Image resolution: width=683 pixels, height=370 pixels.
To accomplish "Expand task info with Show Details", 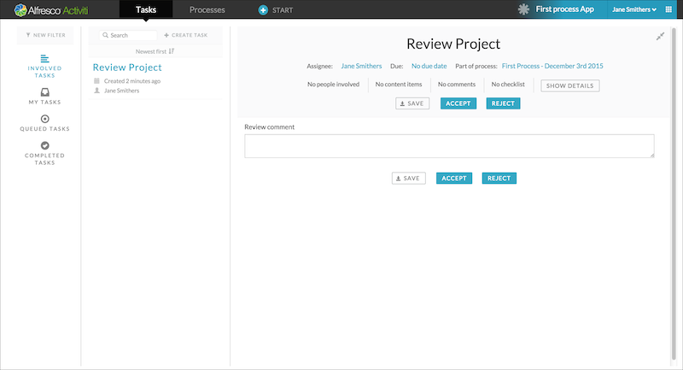I will click(570, 85).
